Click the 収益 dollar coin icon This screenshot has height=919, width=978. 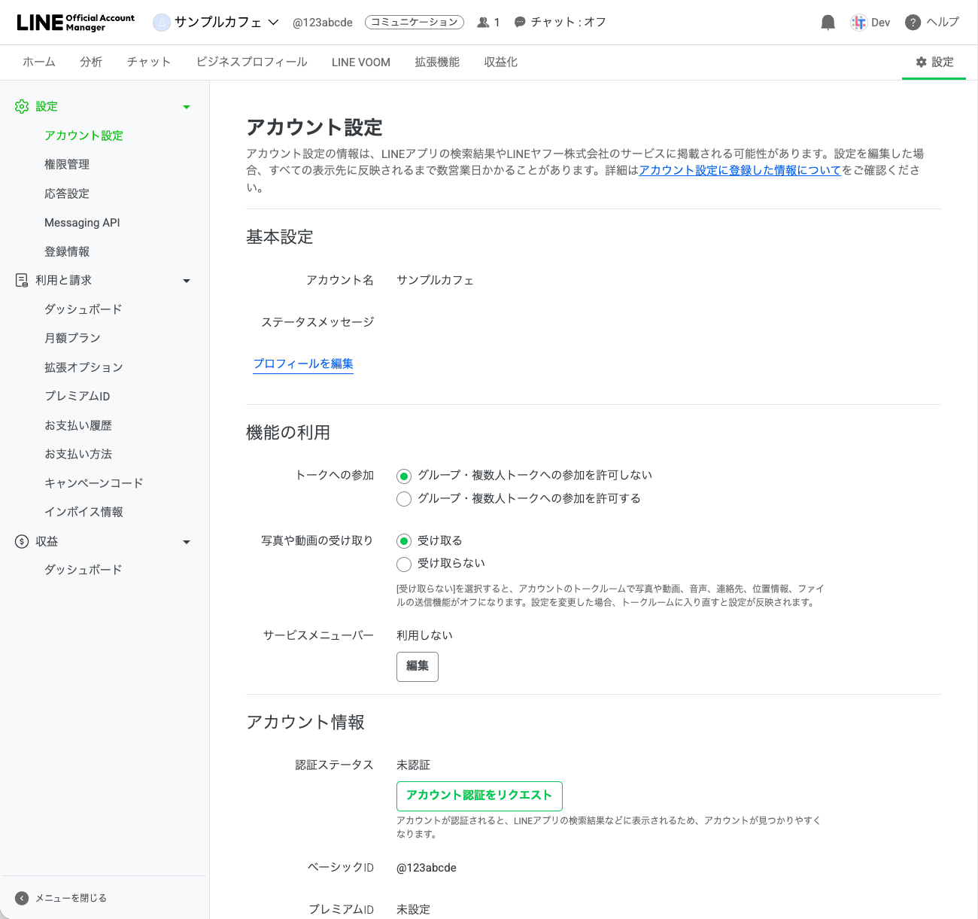pyautogui.click(x=22, y=541)
